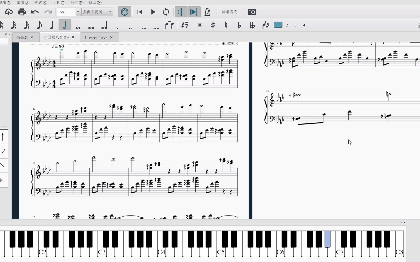Click the C4 piano key

tap(161, 252)
